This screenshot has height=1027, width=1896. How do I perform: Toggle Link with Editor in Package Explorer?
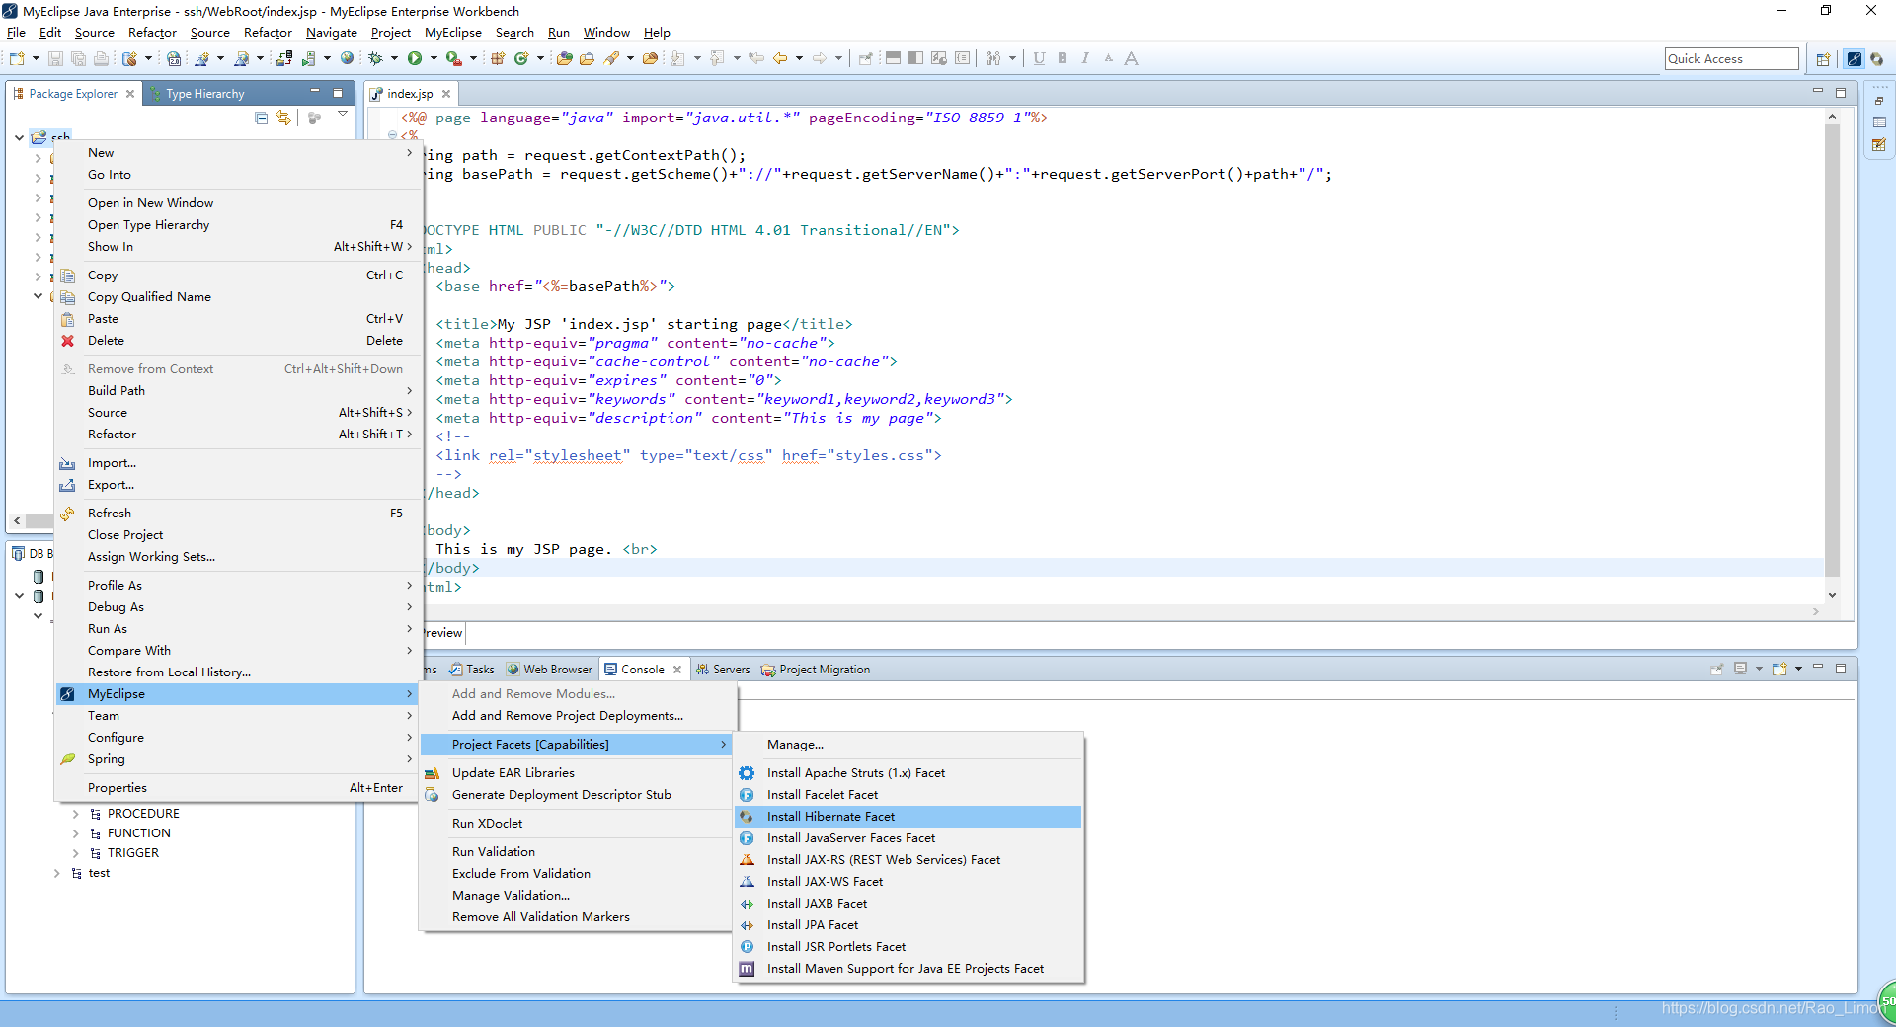[284, 118]
